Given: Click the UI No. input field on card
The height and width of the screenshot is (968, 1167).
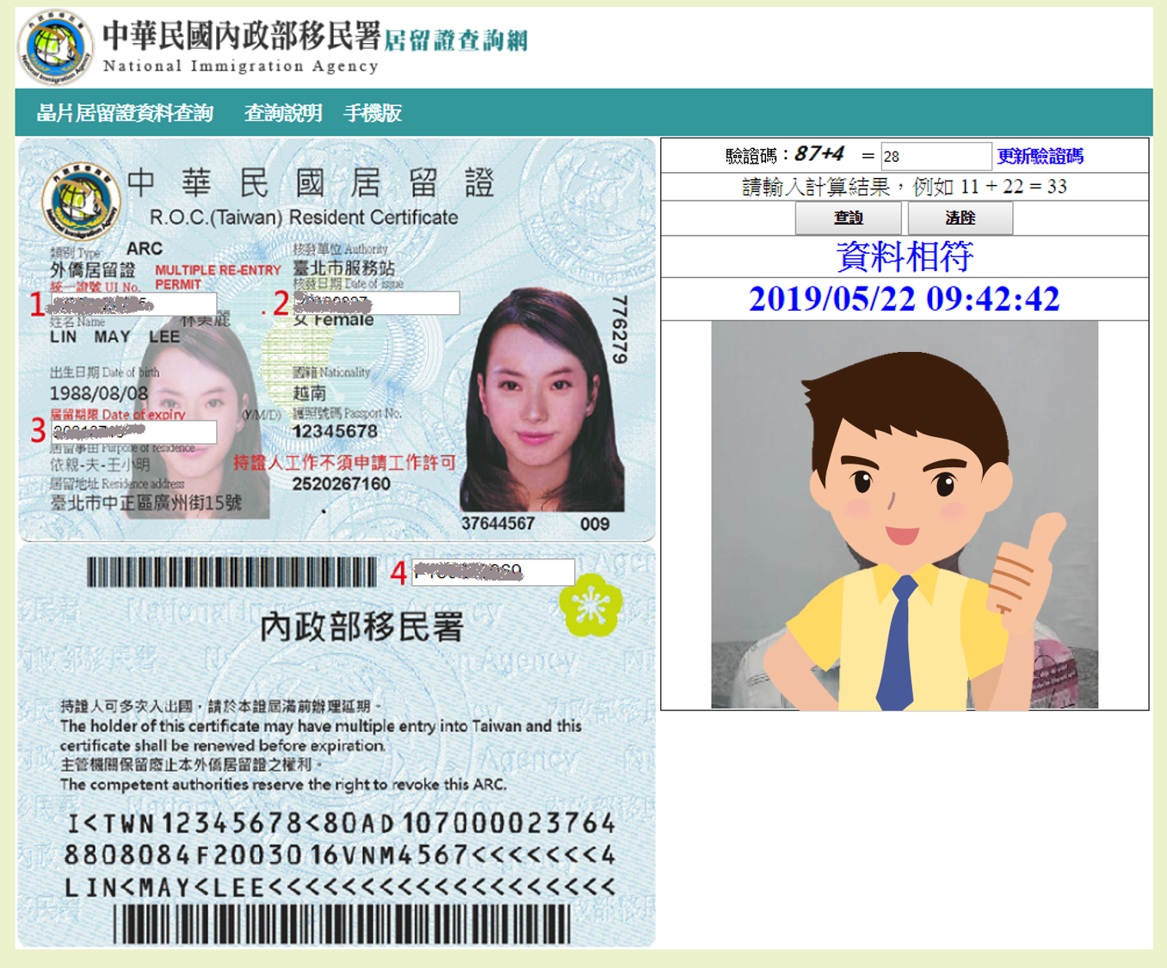Looking at the screenshot, I should click(x=134, y=304).
